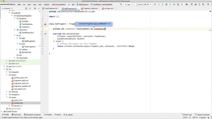Viewport: 212px width, 119px height.
Task: Select TaskDatabase in the project tree
Action: tap(27, 24)
